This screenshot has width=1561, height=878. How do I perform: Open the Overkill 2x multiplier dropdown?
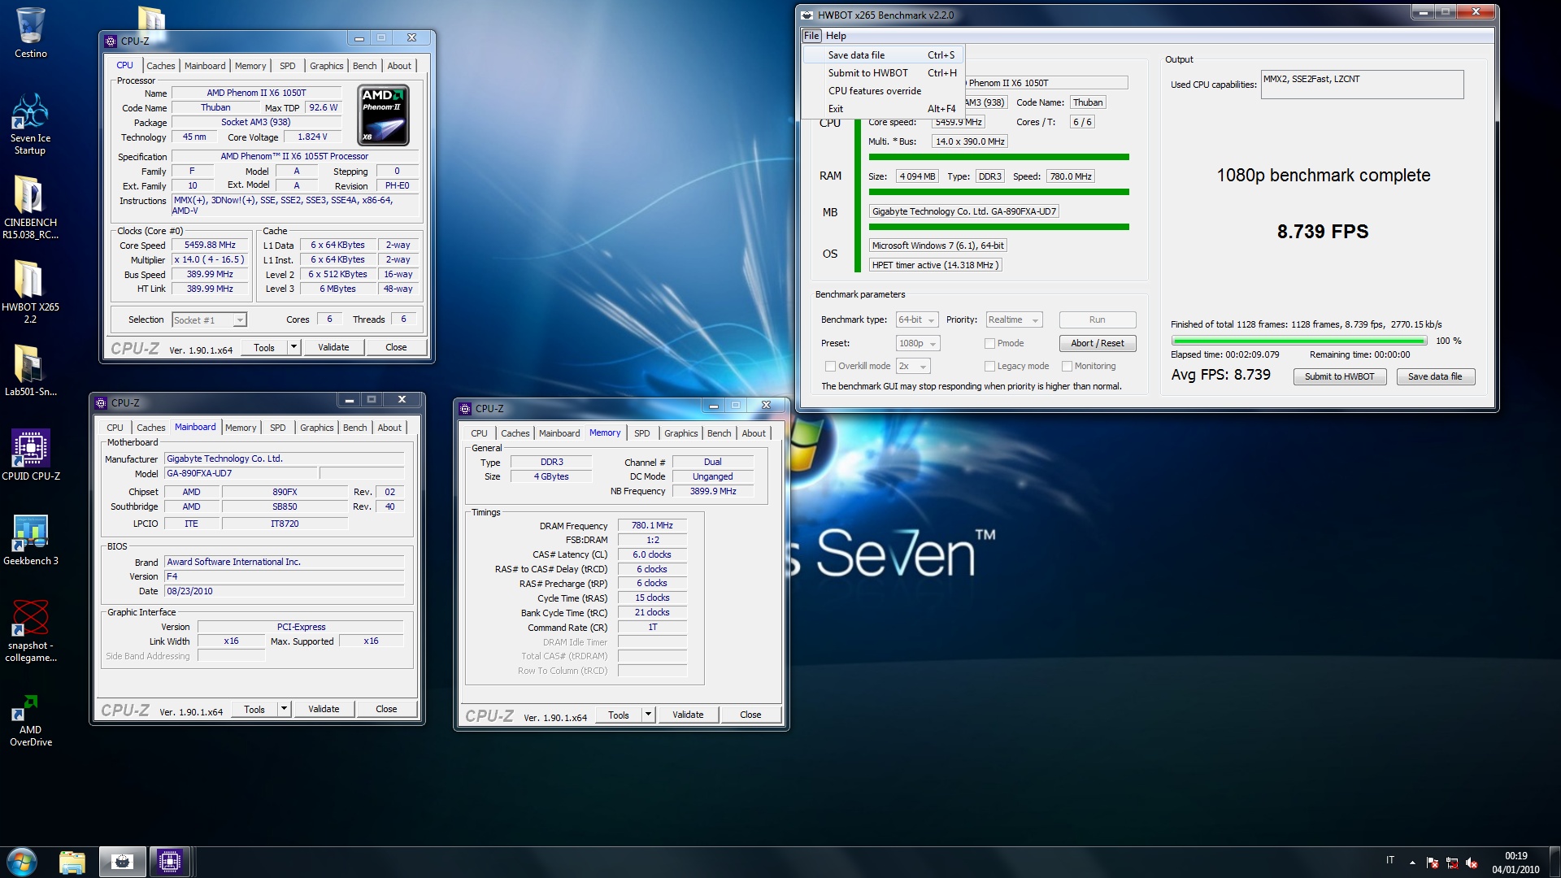pyautogui.click(x=914, y=366)
